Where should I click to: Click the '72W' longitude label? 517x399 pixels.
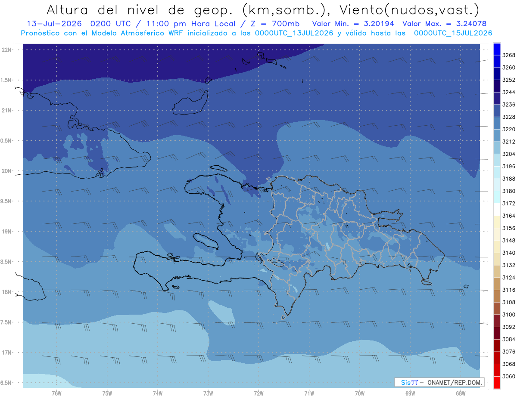click(x=258, y=393)
